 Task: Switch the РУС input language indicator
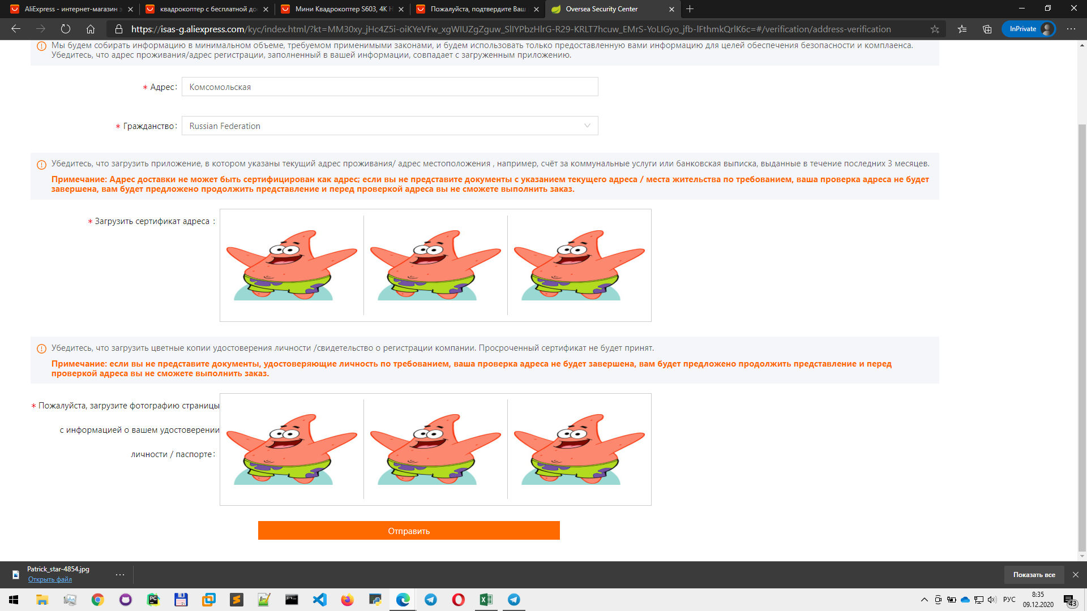tap(1009, 600)
